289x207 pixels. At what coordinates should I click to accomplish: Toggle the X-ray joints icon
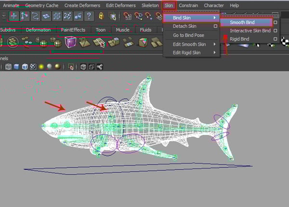tap(100, 67)
